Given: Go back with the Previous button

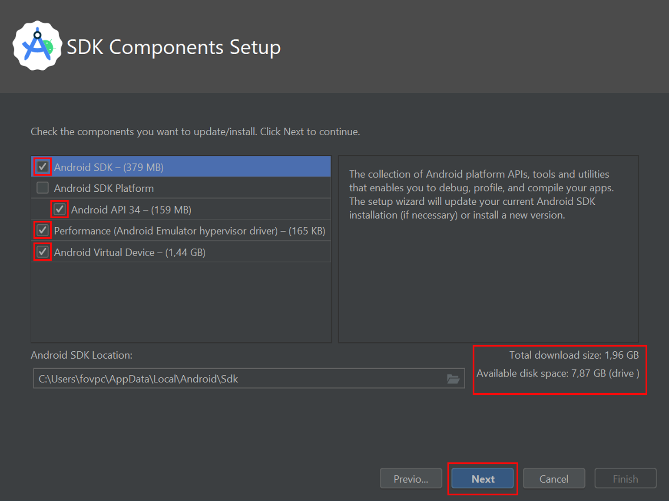Looking at the screenshot, I should click(411, 478).
